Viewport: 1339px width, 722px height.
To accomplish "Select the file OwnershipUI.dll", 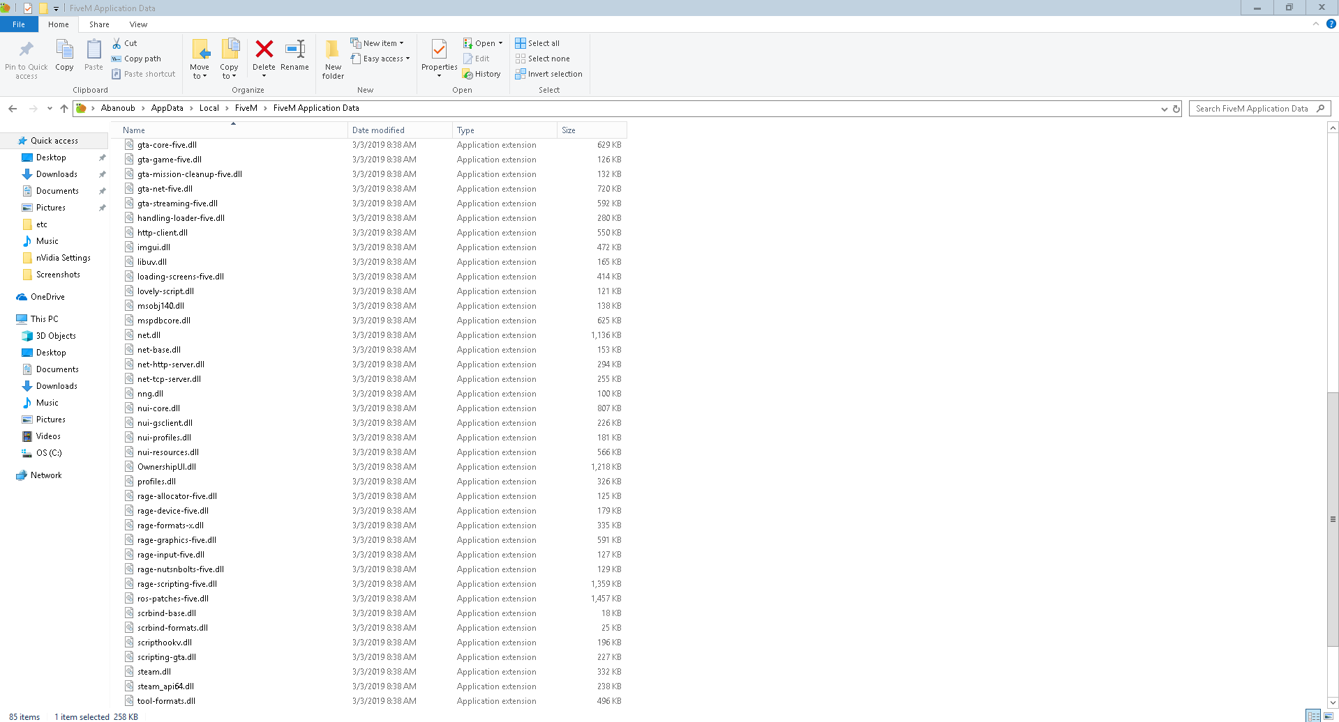I will click(166, 467).
